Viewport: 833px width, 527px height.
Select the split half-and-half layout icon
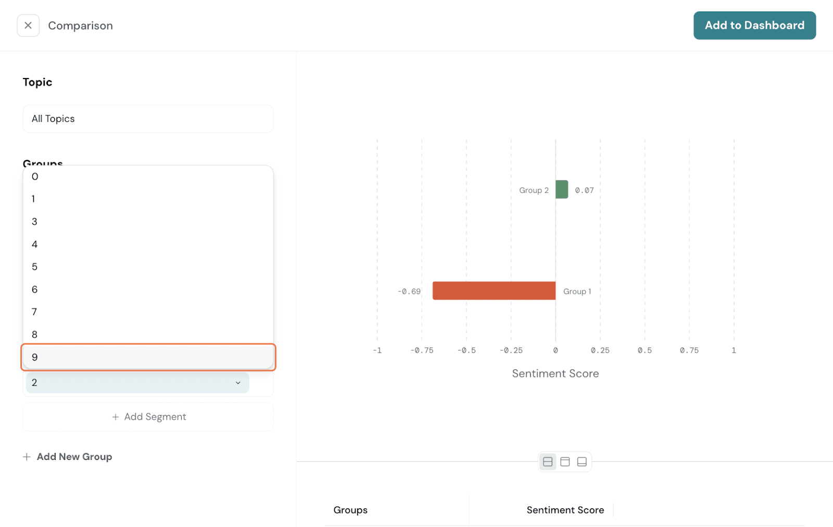coord(547,461)
